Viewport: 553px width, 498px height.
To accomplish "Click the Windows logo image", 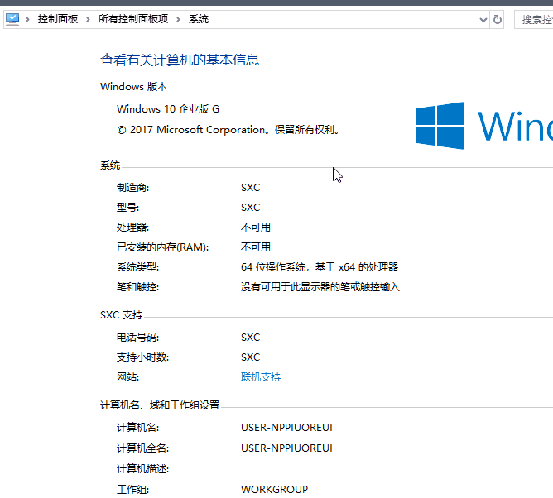I will click(440, 126).
